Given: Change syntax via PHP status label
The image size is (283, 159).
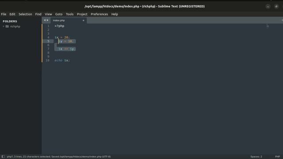Looking at the screenshot, I should point(278,157).
